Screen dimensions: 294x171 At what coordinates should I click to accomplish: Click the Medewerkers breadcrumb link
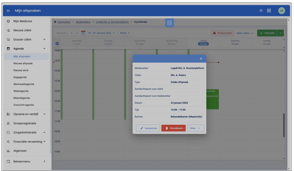[x=83, y=22]
